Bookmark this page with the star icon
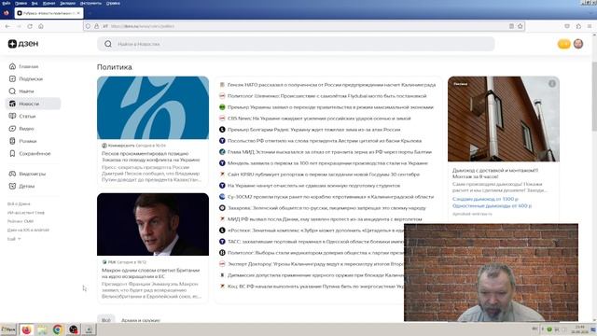Screen dimensions: 597x336 click(x=521, y=26)
